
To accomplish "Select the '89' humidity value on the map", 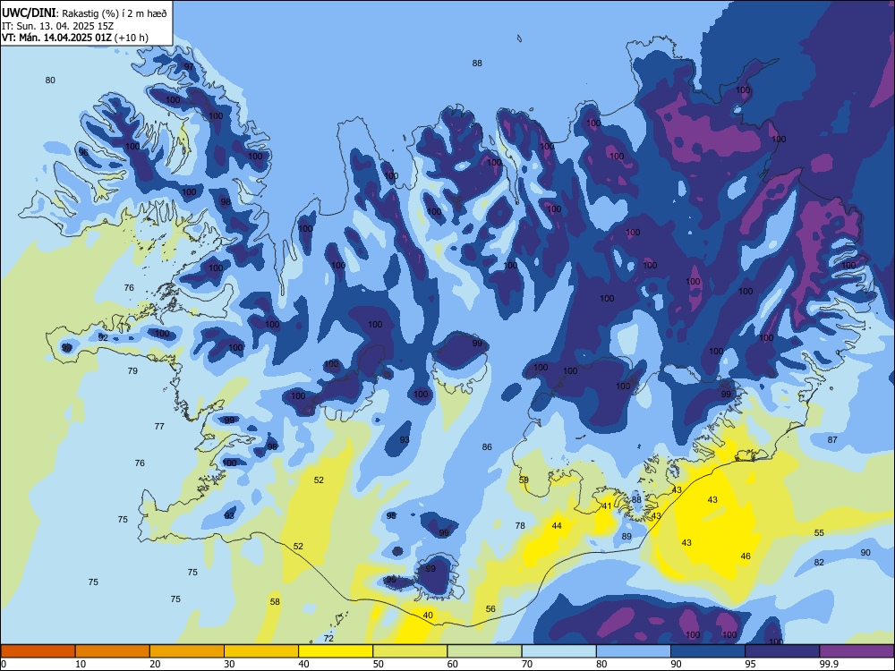I will [626, 536].
